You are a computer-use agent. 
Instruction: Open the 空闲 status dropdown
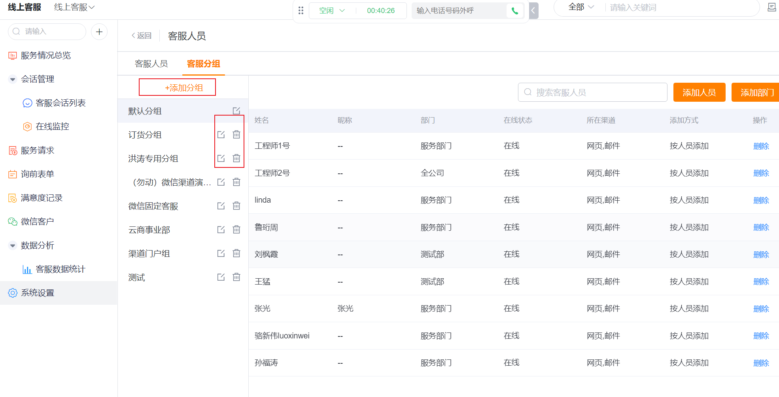click(332, 11)
